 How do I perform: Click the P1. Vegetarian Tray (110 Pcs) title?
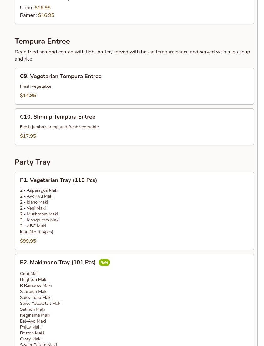[58, 180]
